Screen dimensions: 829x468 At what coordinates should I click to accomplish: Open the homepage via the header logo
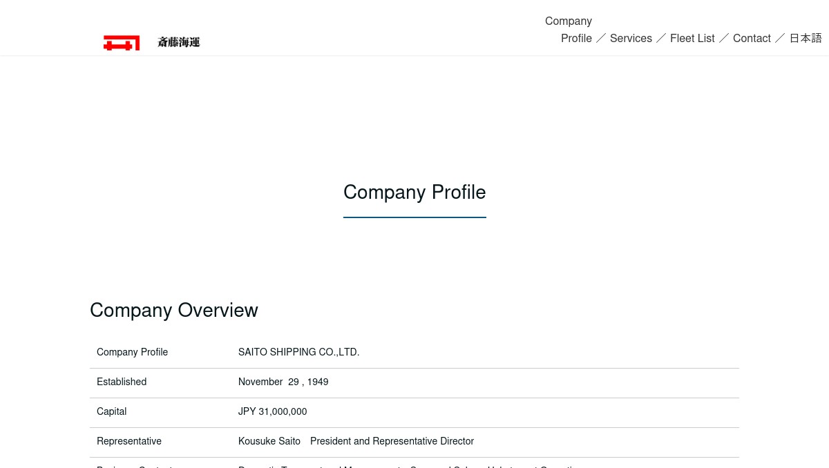[x=152, y=42]
